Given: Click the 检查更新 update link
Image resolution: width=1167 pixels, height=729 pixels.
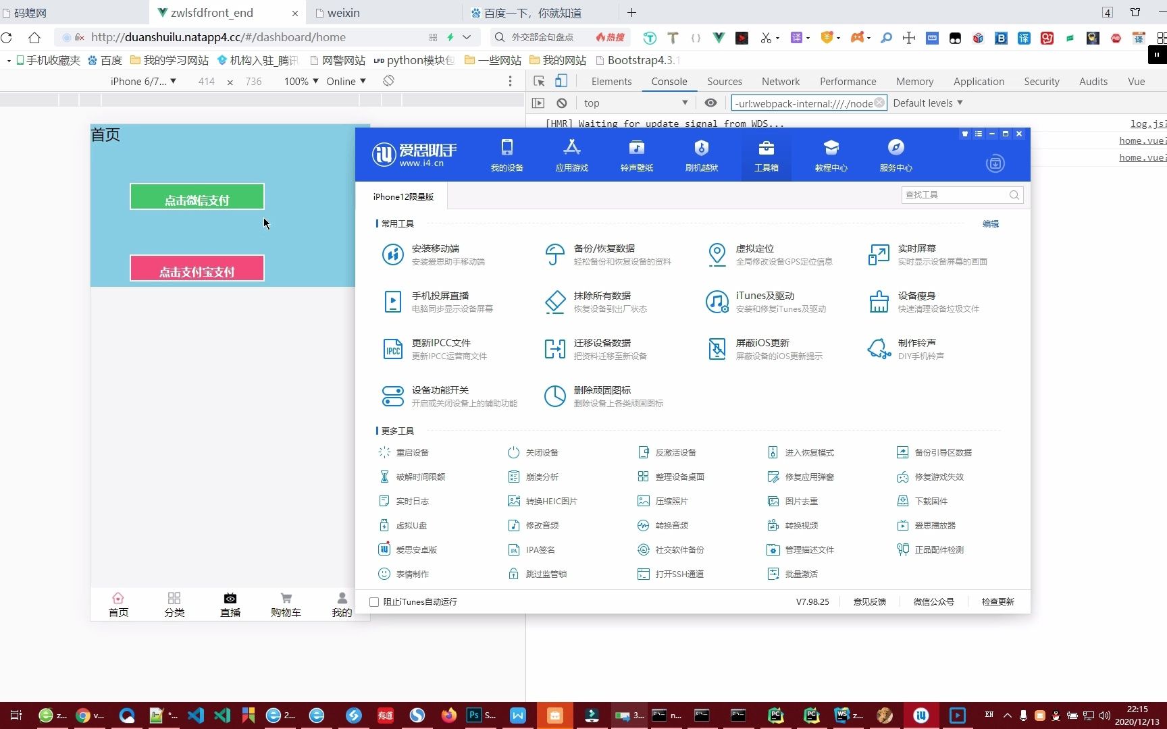Looking at the screenshot, I should [x=997, y=601].
